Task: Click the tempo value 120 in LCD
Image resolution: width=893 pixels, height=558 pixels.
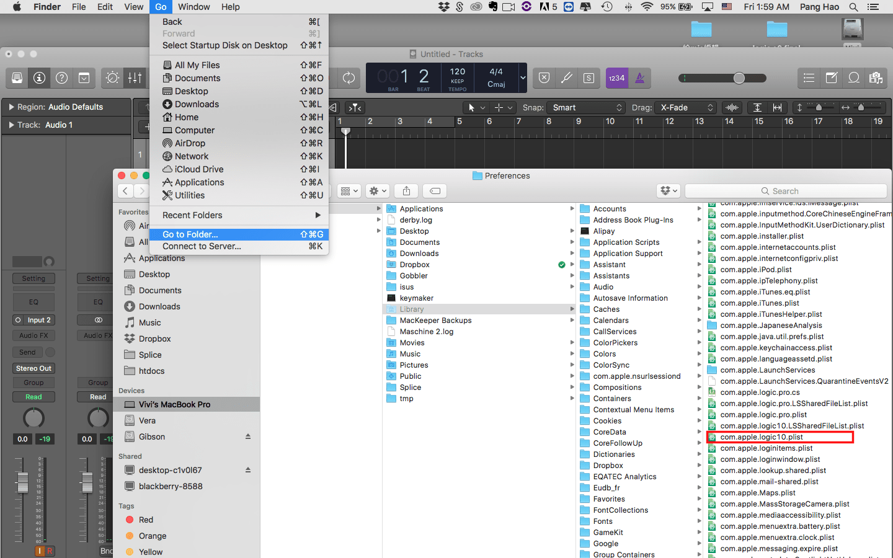Action: click(458, 72)
